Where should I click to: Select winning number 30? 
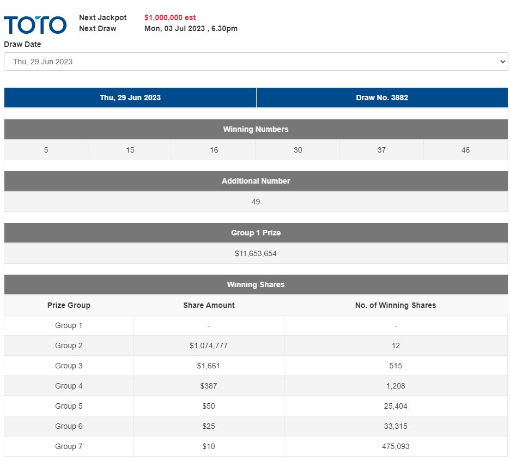click(297, 150)
